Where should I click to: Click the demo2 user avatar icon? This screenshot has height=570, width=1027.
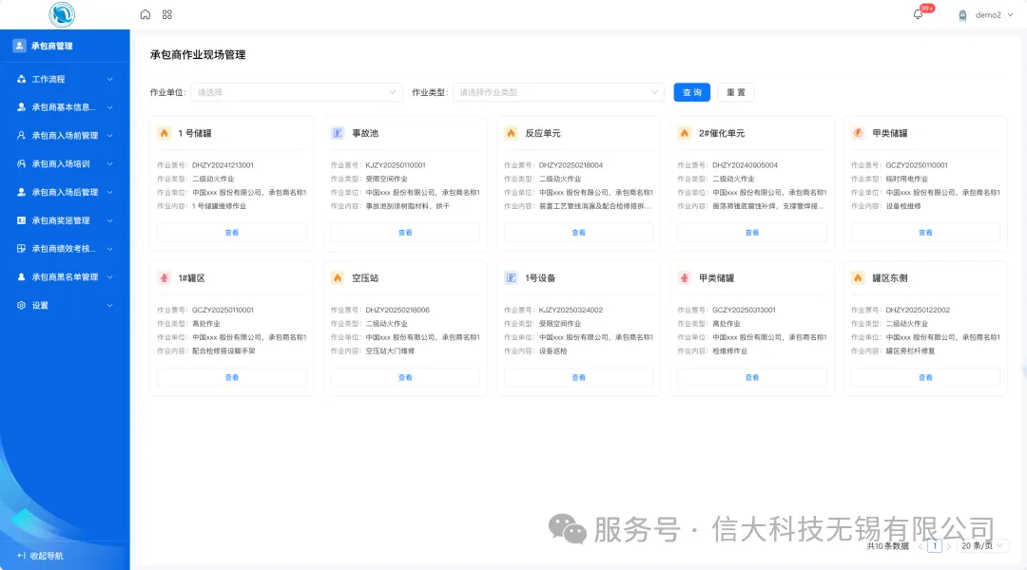click(x=962, y=15)
